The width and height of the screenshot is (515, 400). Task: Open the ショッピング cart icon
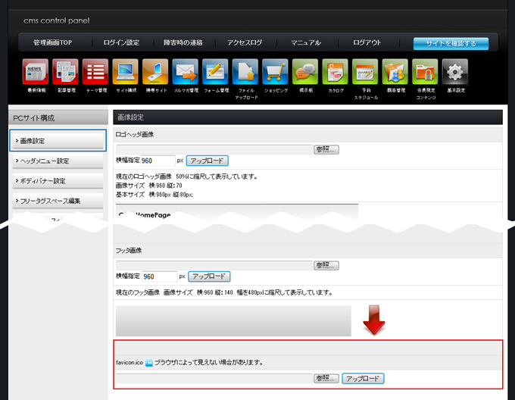276,72
